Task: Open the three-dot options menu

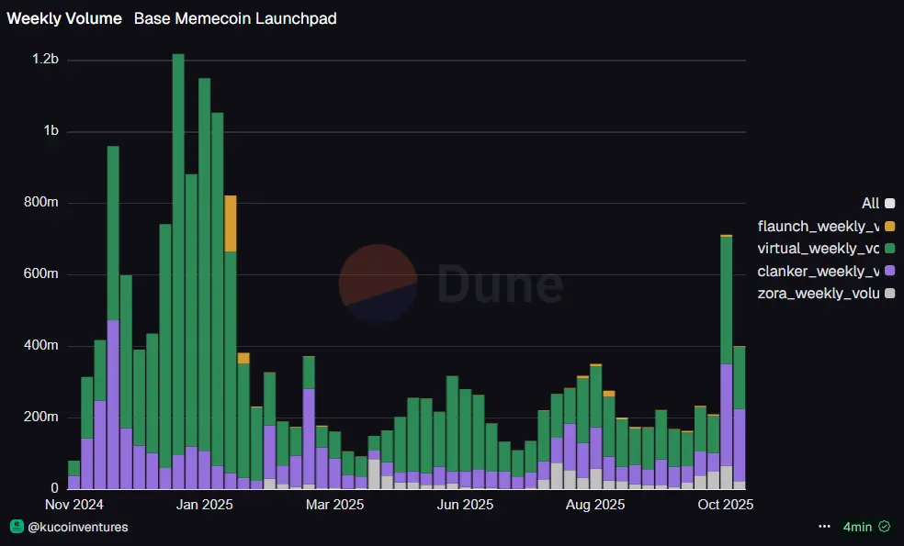Action: click(x=824, y=527)
